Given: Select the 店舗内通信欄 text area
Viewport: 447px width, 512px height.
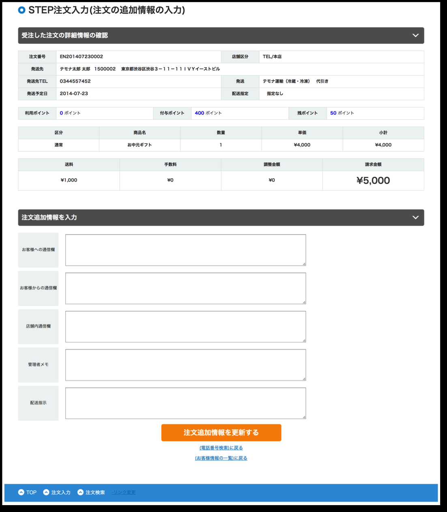Looking at the screenshot, I should pos(185,326).
